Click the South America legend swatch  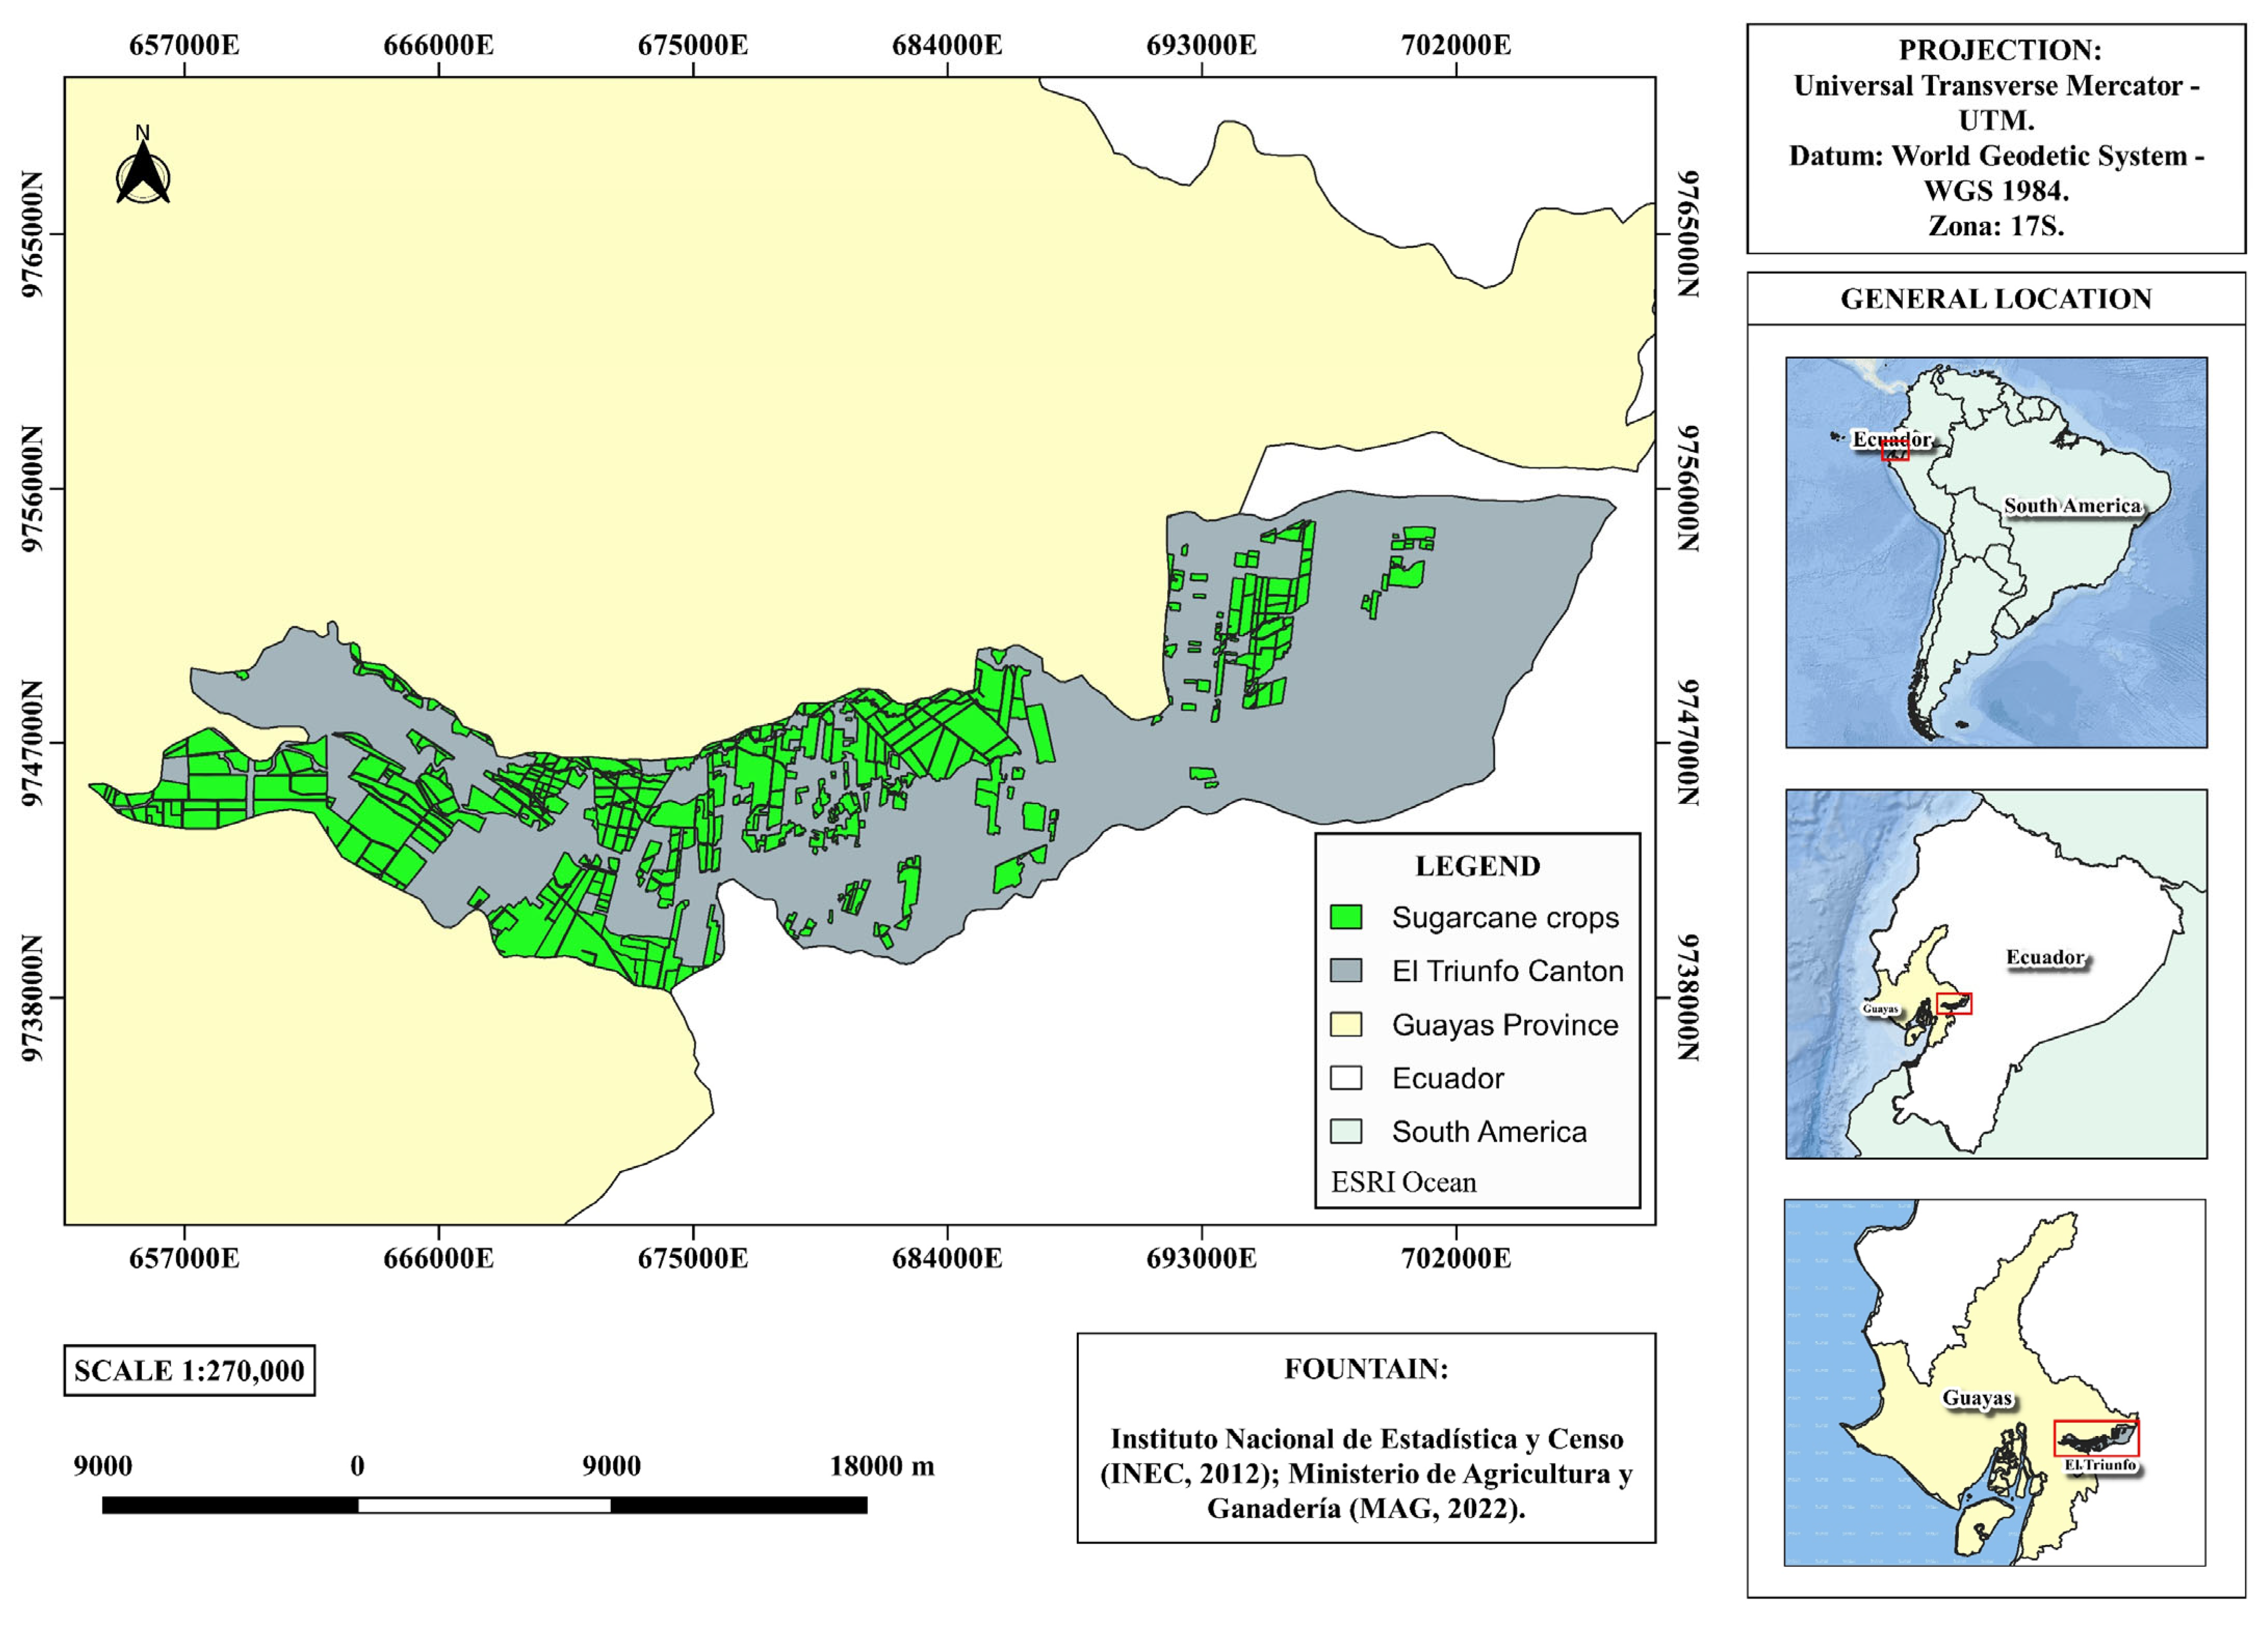tap(1346, 1131)
